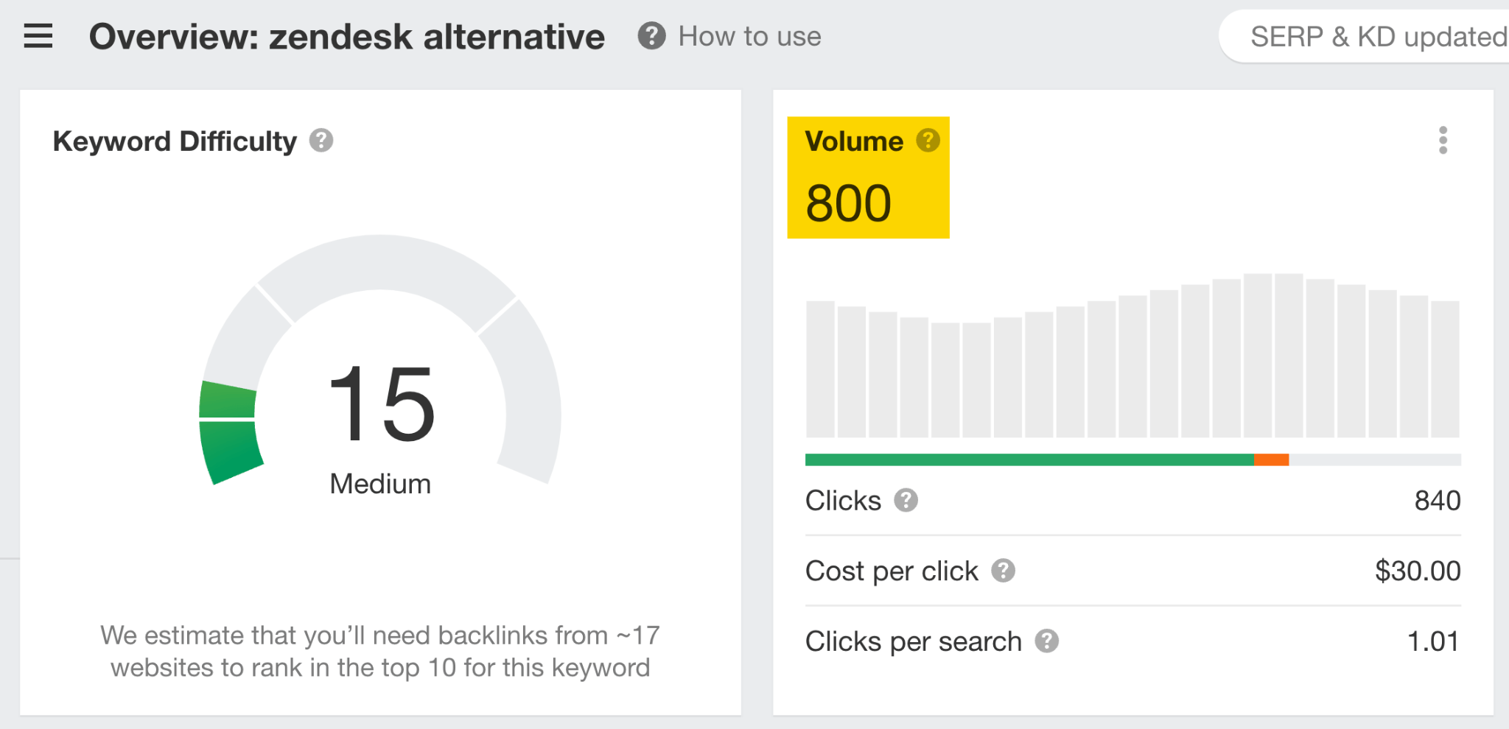Click the green section of difficulty gauge
1509x729 pixels.
229,434
